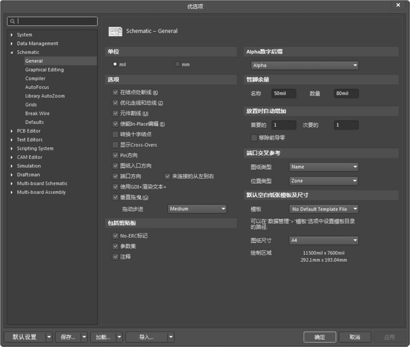Expand the PCB Editor tree node
Viewport: 410px width, 347px height.
pos(12,131)
